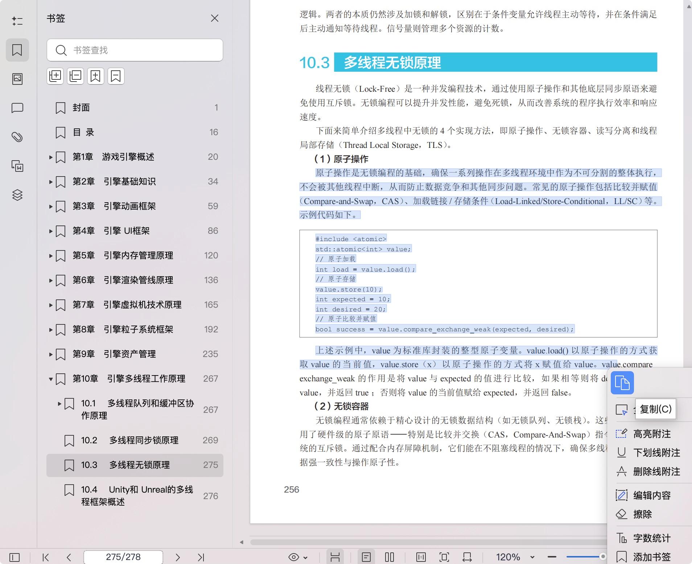
Task: Jump to the last page
Action: coord(201,557)
